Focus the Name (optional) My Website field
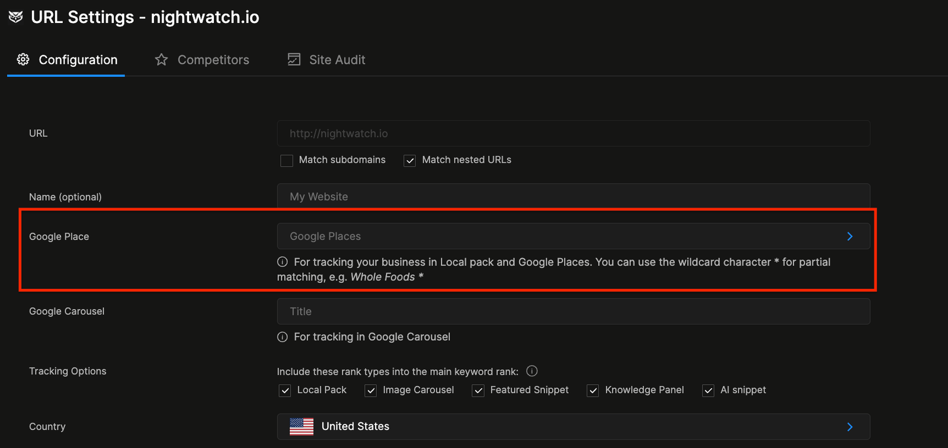Viewport: 948px width, 448px height. (x=574, y=196)
